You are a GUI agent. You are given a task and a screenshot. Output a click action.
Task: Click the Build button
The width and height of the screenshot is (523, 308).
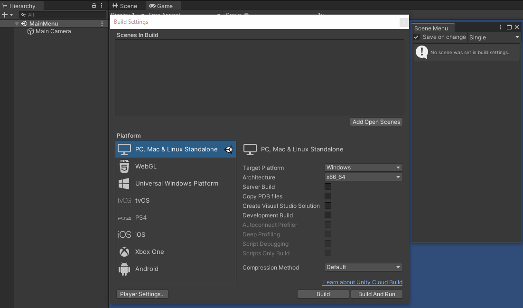point(323,294)
